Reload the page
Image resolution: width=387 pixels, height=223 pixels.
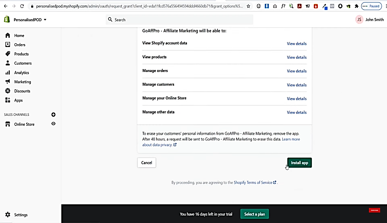coord(22,6)
